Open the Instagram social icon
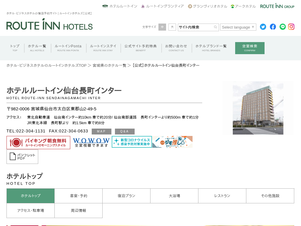The image size is (301, 226). point(291,27)
